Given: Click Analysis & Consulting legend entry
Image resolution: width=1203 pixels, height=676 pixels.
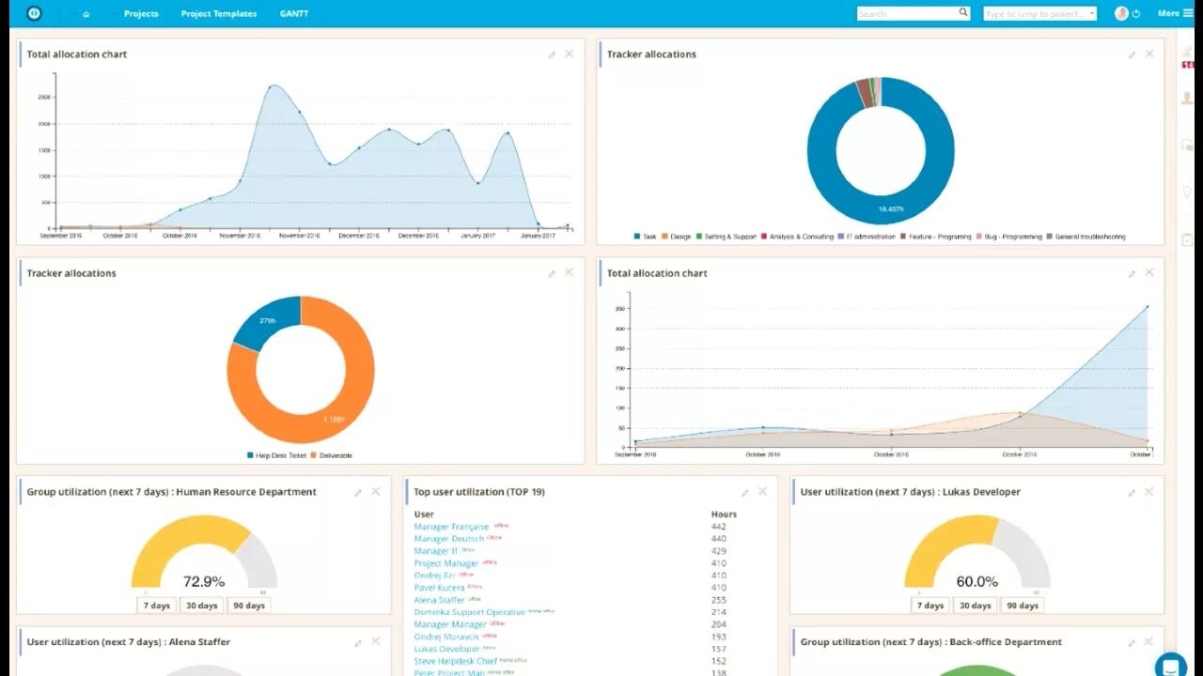Looking at the screenshot, I should tap(797, 237).
